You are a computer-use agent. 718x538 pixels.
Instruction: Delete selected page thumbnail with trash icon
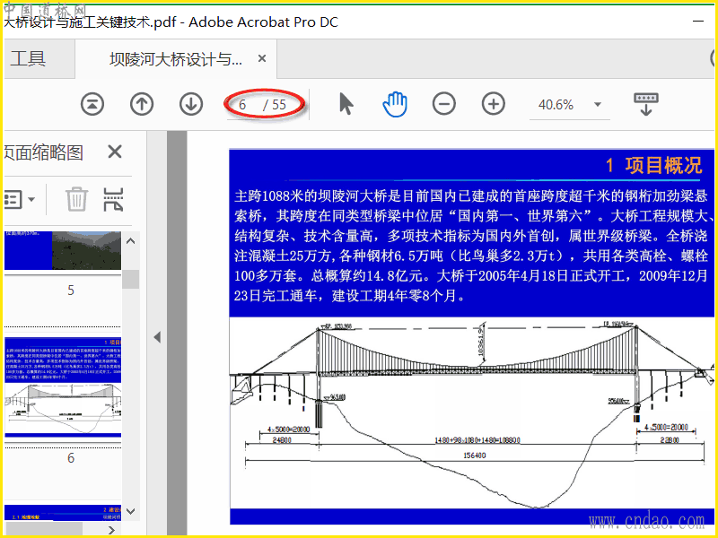coord(76,199)
